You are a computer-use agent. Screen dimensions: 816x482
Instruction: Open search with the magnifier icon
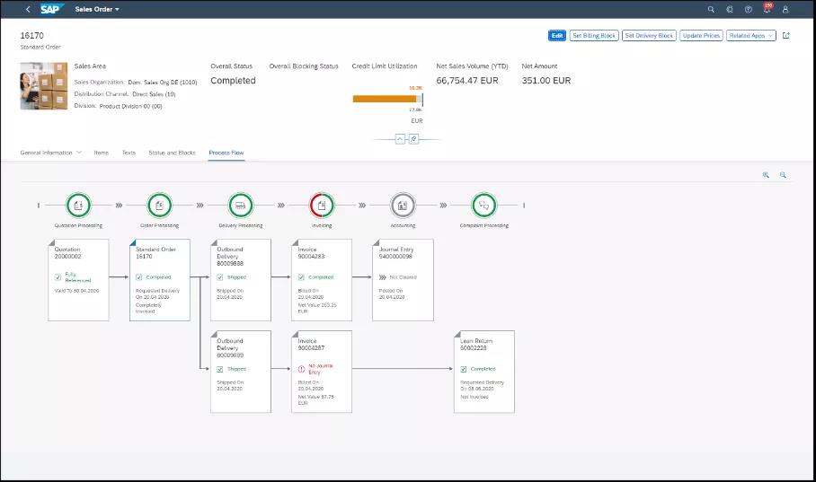coord(711,9)
